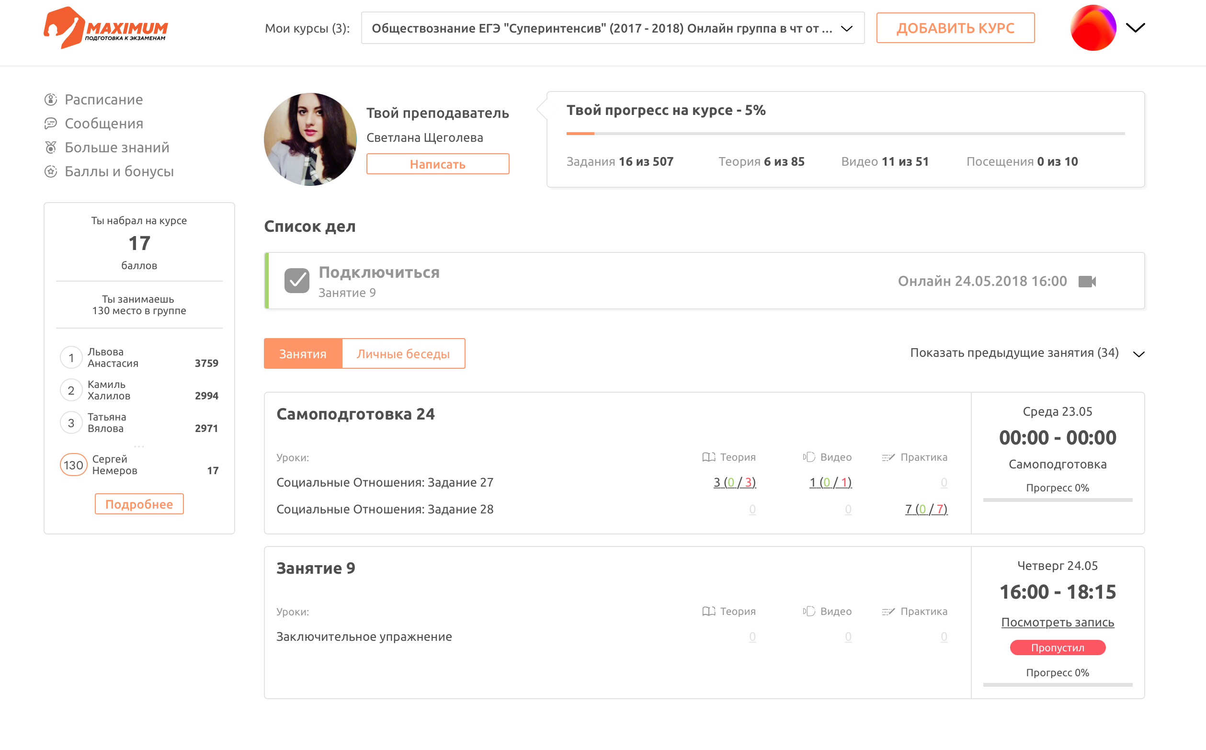Open the Посмотреть запись link
The image size is (1206, 750).
[x=1057, y=622]
